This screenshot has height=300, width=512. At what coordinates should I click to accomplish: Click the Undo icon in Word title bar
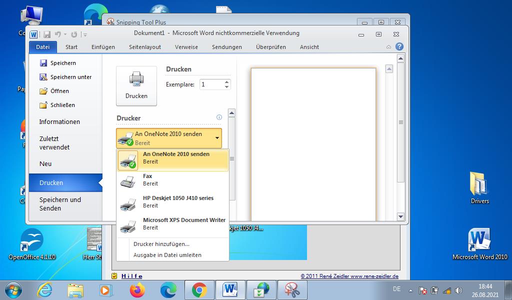(x=58, y=34)
